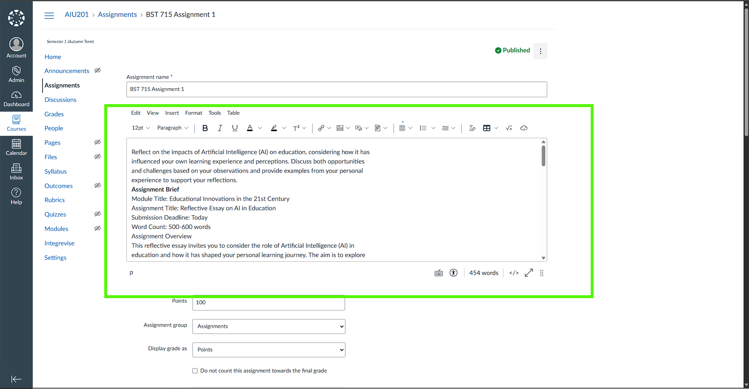The width and height of the screenshot is (749, 389).
Task: Underline the selected text
Action: 235,128
